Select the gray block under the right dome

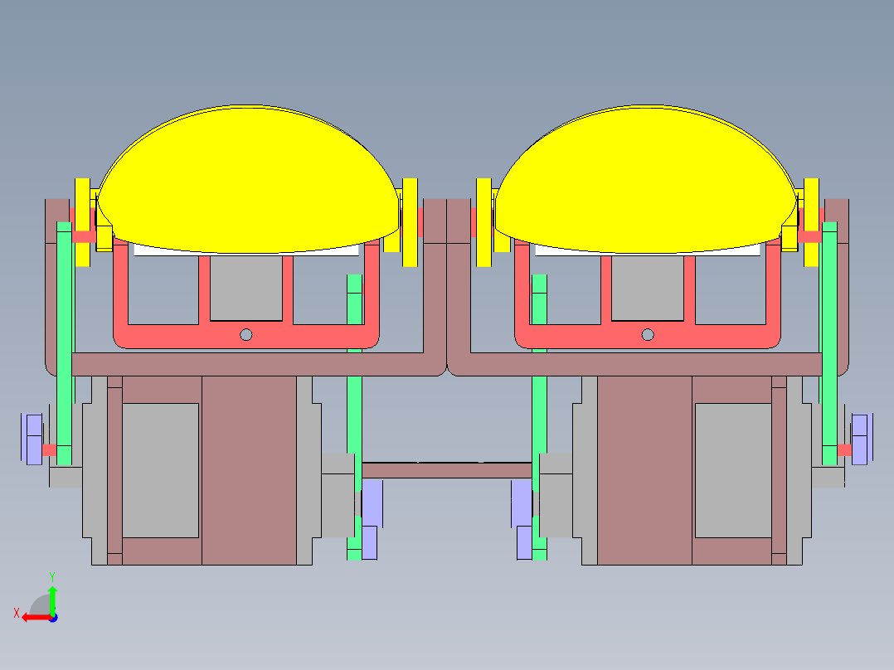648,288
